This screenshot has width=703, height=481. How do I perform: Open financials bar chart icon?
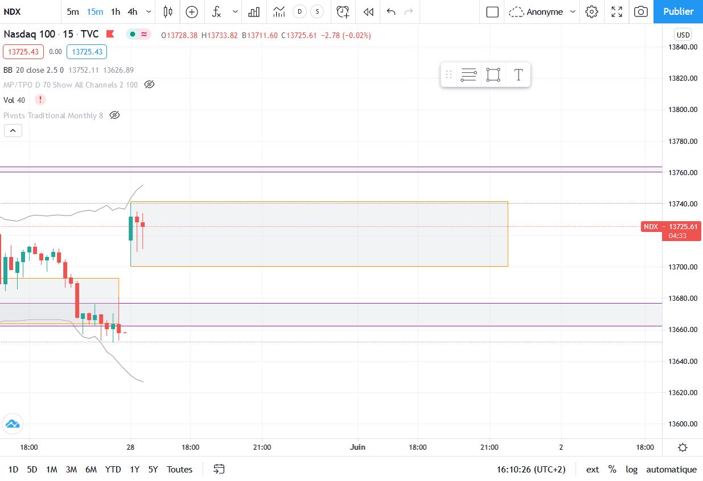pyautogui.click(x=254, y=11)
